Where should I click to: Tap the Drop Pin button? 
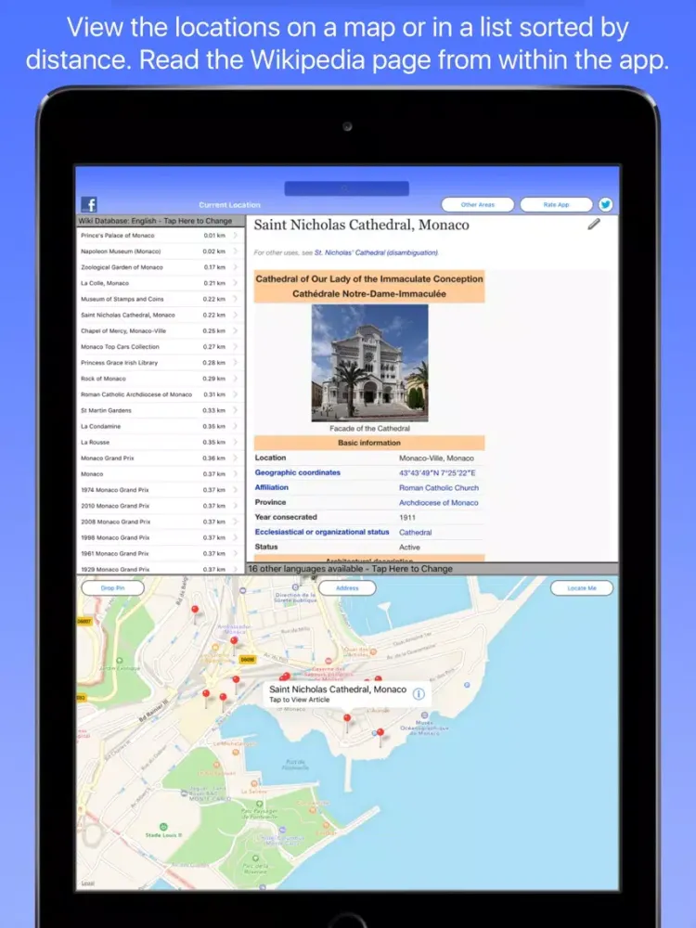coord(112,587)
